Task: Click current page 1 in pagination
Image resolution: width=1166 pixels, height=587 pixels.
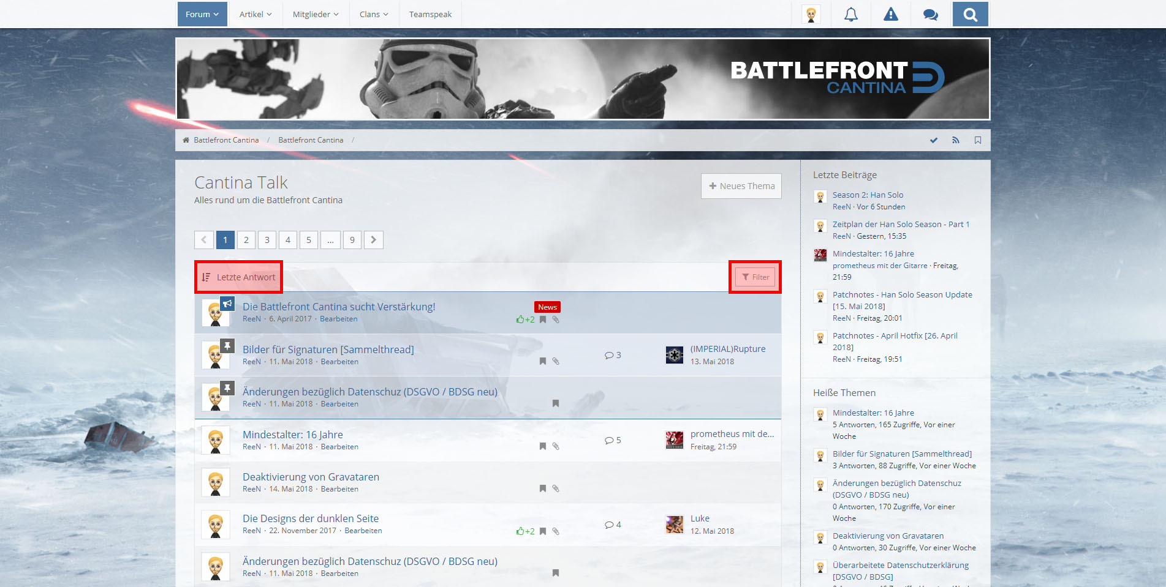Action: point(225,240)
